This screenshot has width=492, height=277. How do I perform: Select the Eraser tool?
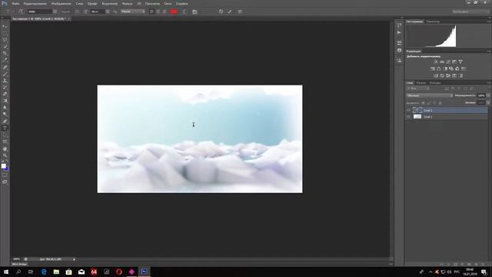5,94
